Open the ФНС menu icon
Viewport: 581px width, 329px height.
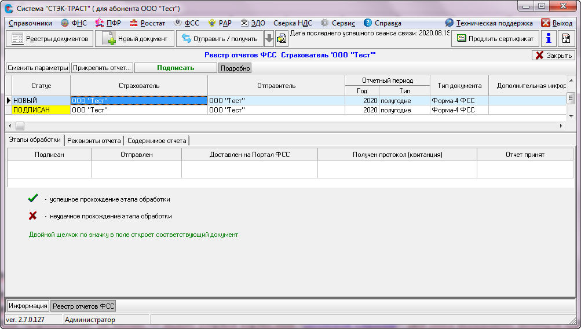[65, 23]
